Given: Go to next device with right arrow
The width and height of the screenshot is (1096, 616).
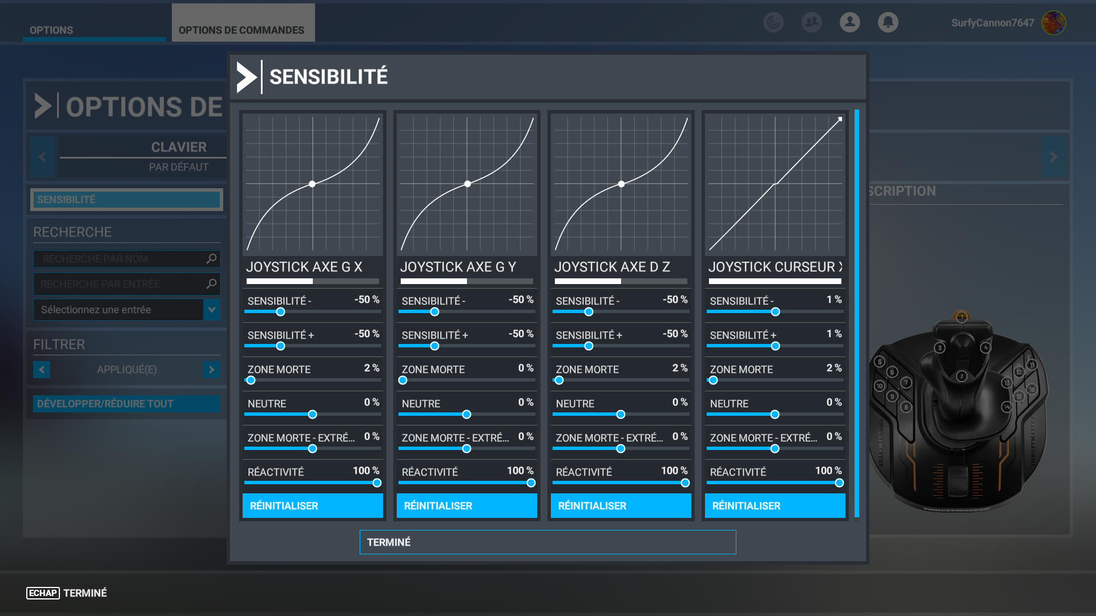Looking at the screenshot, I should coord(1053,156).
